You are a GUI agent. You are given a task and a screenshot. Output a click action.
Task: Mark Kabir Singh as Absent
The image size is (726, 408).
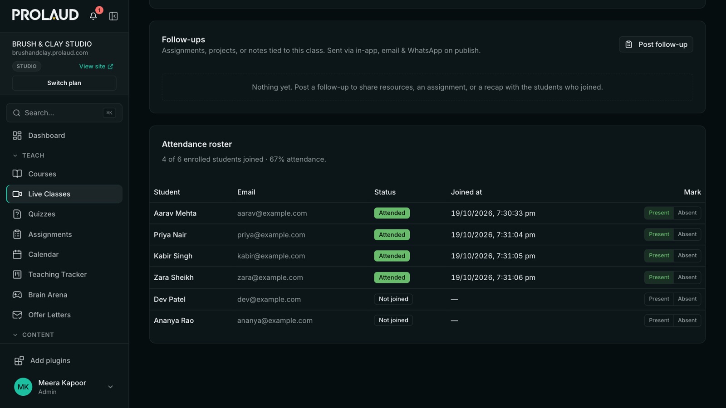[x=687, y=256]
